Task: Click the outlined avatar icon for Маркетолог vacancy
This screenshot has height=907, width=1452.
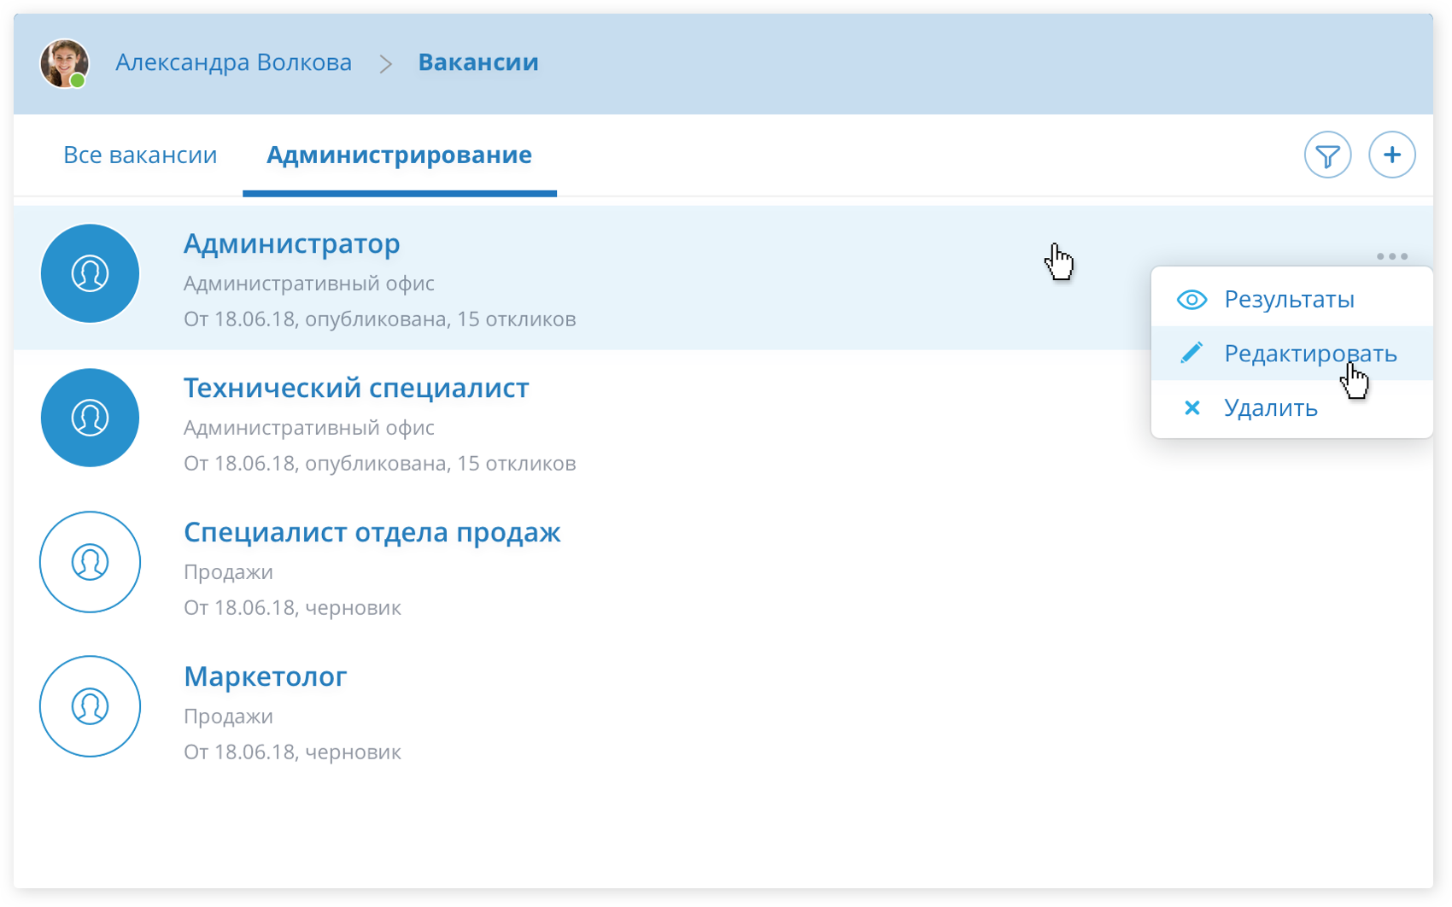Action: [x=90, y=706]
